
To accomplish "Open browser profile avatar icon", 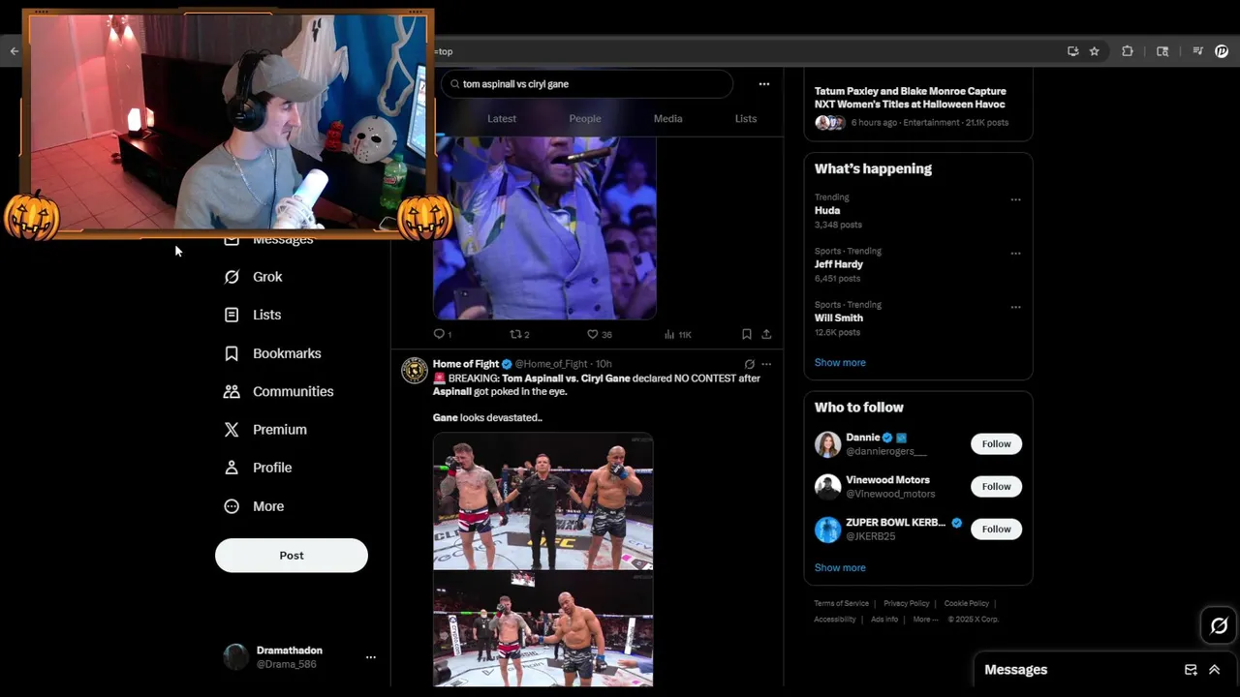I will tap(1222, 51).
